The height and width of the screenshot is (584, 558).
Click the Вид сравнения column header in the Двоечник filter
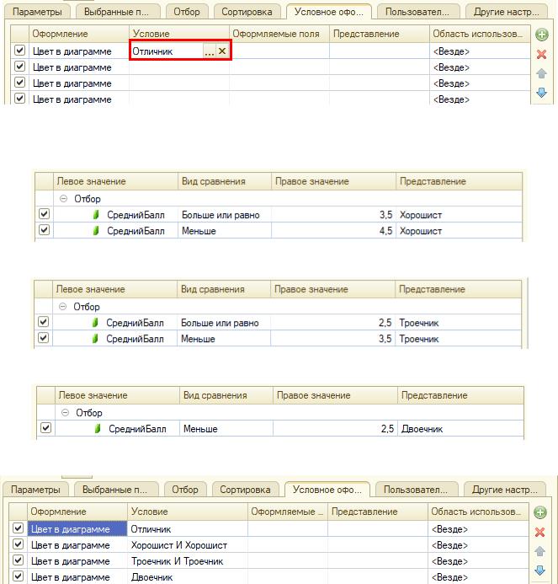[x=215, y=395]
